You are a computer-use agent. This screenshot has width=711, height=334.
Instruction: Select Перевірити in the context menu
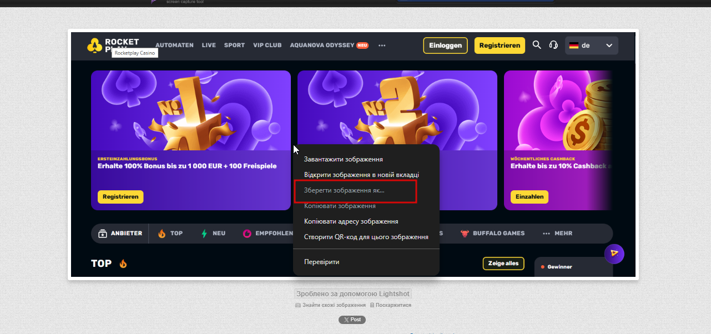click(x=366, y=262)
